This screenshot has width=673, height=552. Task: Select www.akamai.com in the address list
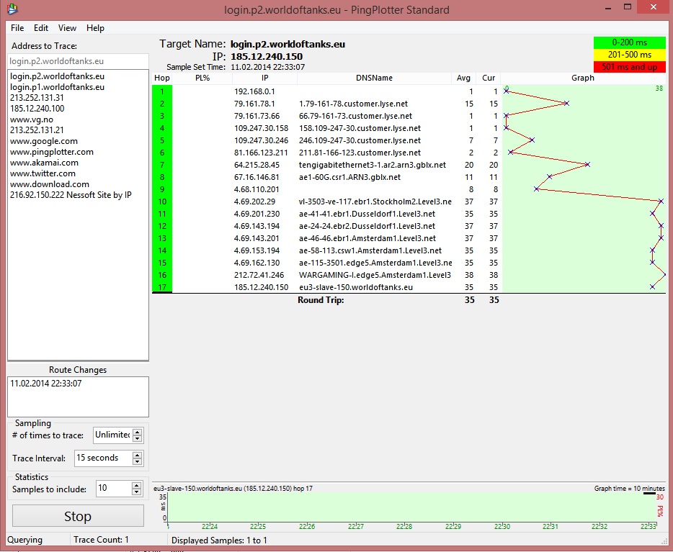tap(44, 163)
